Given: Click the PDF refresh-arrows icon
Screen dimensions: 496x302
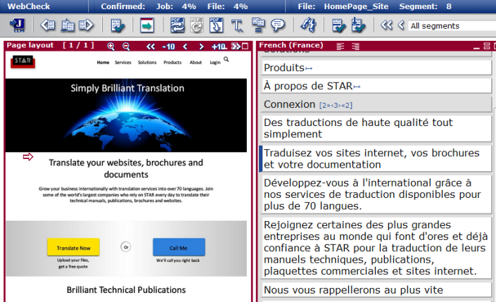Looking at the screenshot, I should pos(177,25).
